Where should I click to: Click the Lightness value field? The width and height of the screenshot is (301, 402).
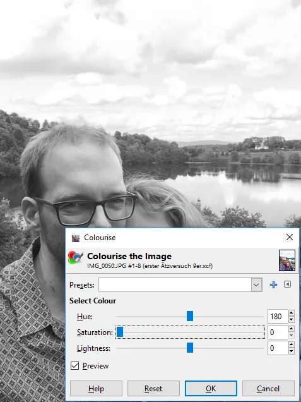click(x=278, y=348)
